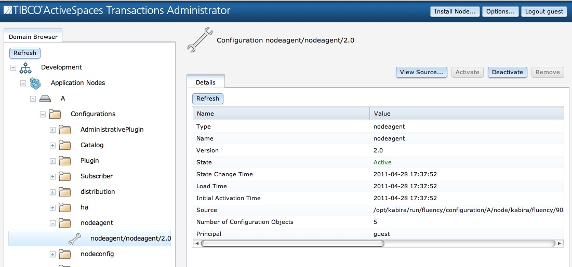Collapse node A in the tree
Viewport: 572px width, 267px height.
[33, 99]
